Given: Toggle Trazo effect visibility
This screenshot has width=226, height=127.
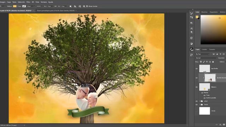Looking at the screenshot, I should pos(204,95).
